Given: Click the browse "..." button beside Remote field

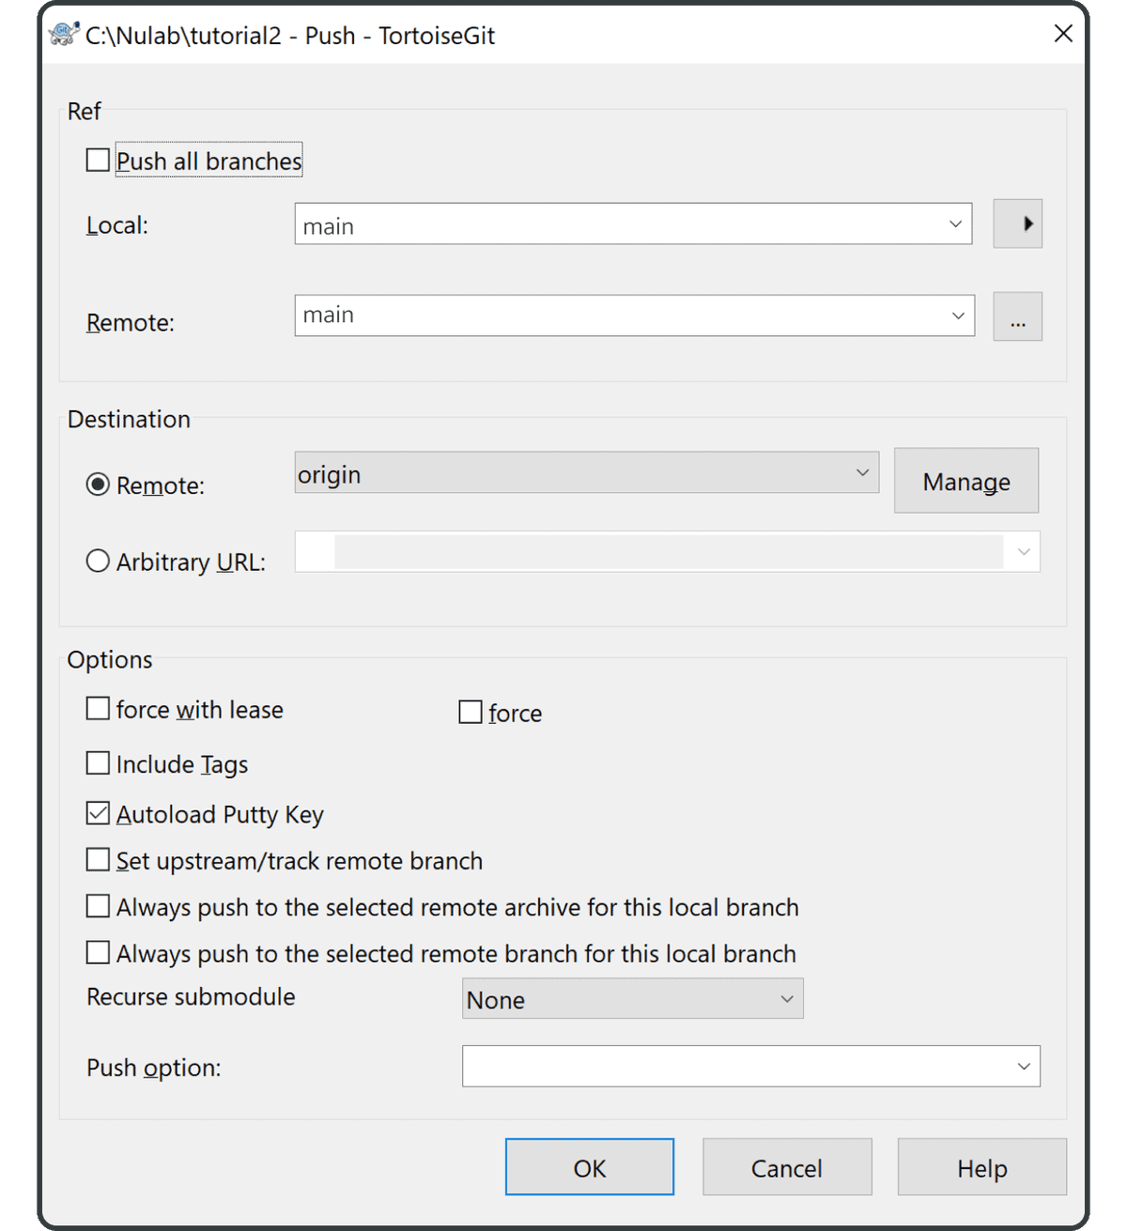Looking at the screenshot, I should 1018,316.
